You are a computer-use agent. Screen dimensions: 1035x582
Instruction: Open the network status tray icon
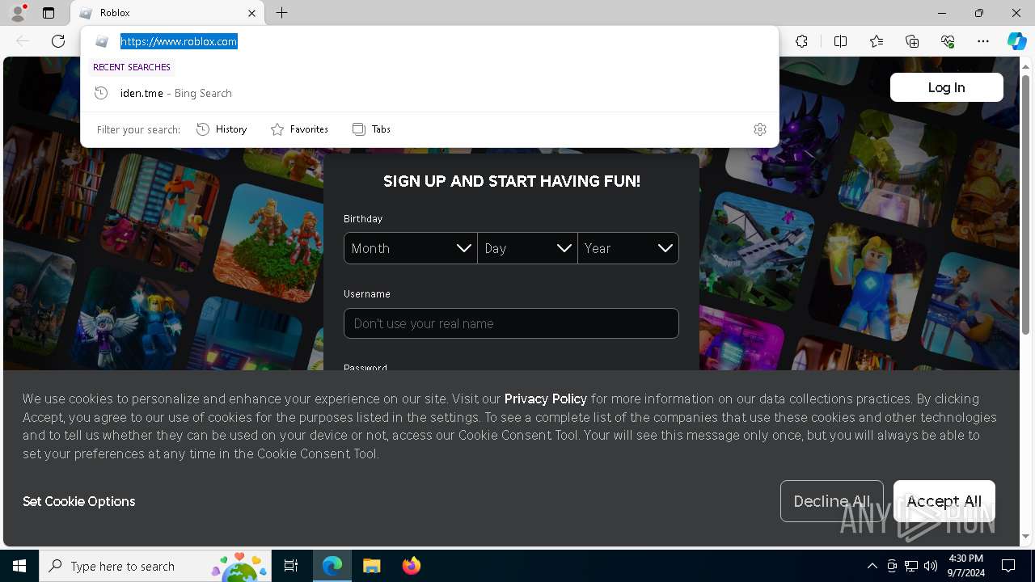[911, 566]
